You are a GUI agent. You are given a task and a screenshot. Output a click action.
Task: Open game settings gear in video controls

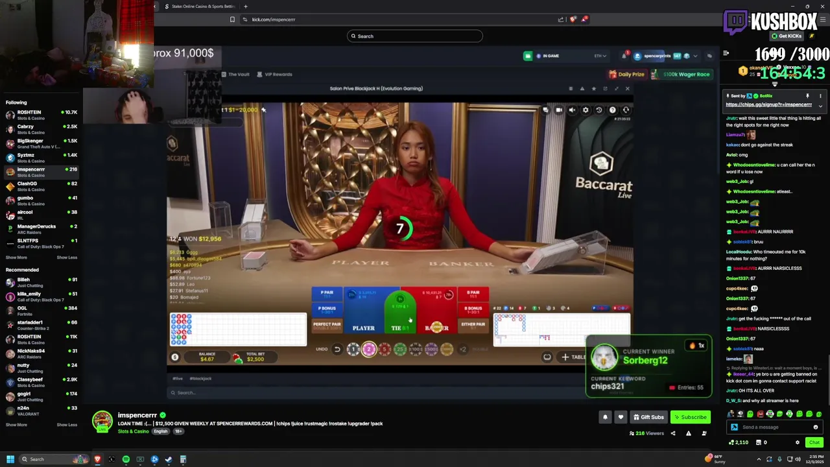586,110
